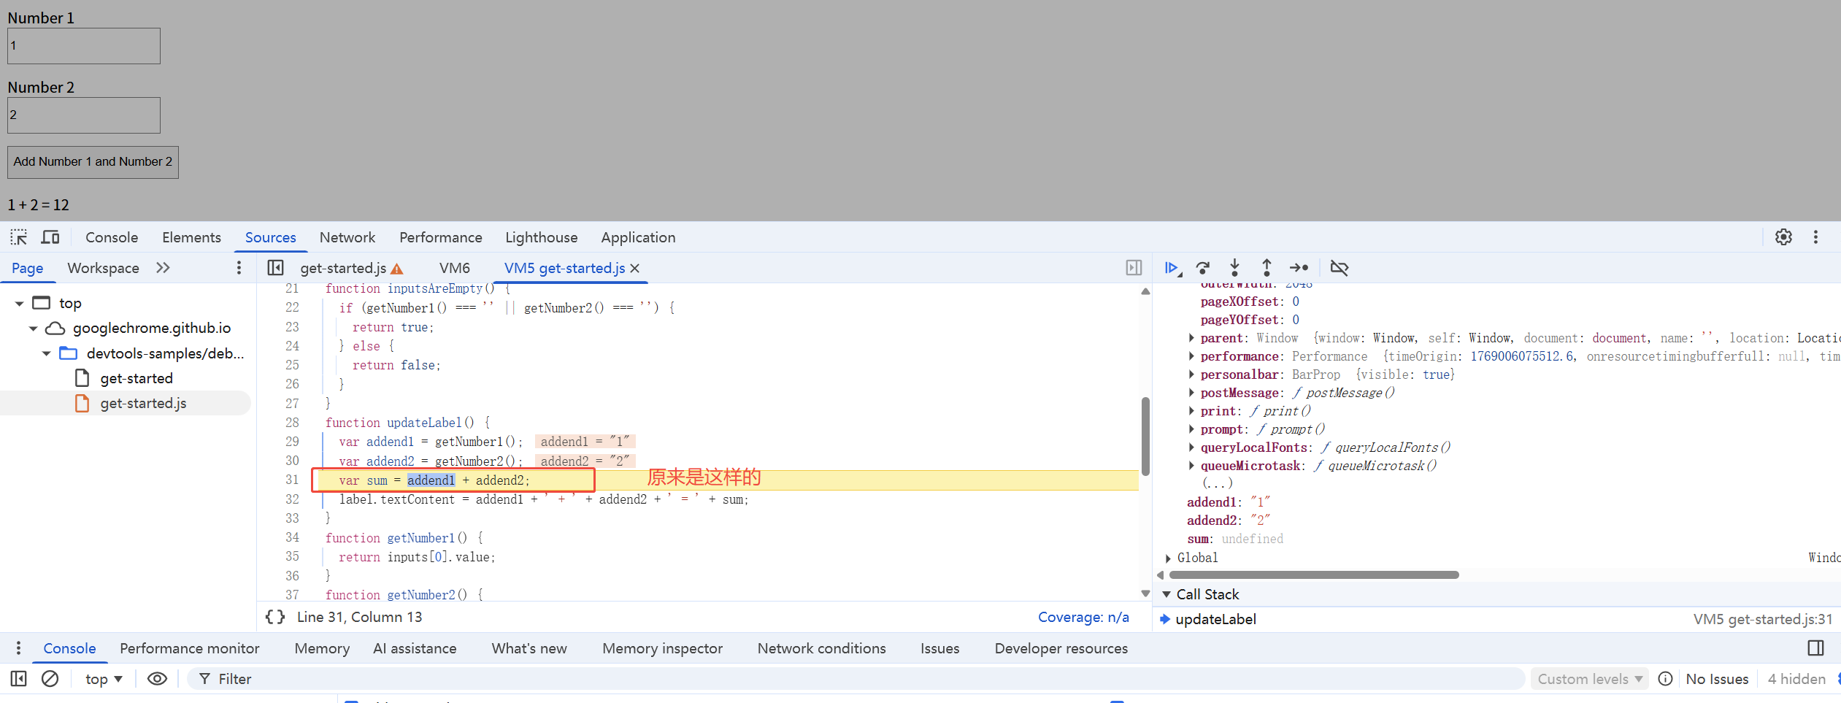The width and height of the screenshot is (1841, 703).
Task: Resume script execution
Action: pos(1172,268)
